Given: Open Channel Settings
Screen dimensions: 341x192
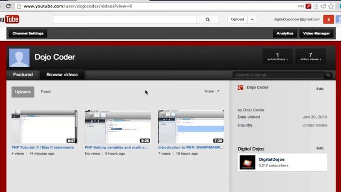Looking at the screenshot, I should 28,33.
